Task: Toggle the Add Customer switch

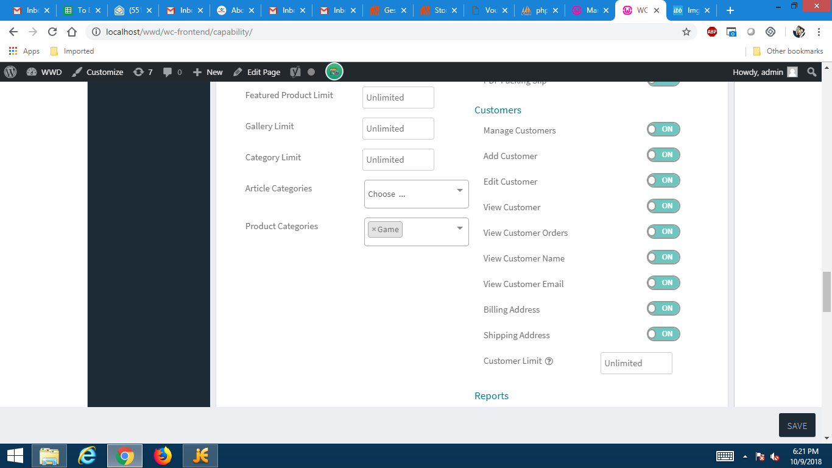Action: [x=663, y=155]
